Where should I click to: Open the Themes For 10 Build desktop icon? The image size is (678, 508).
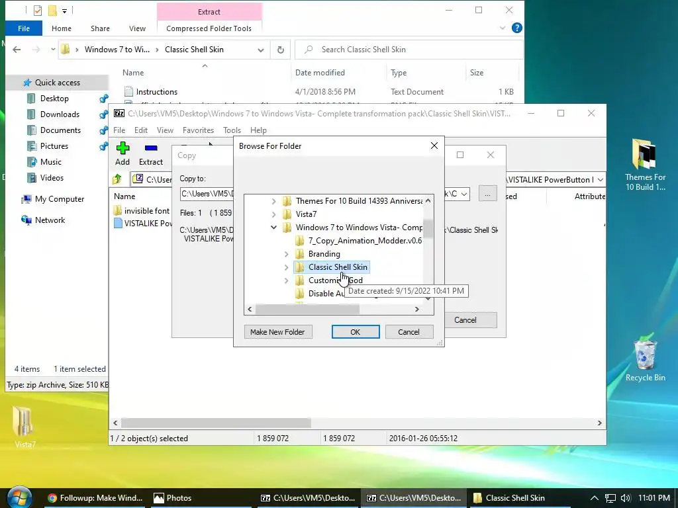point(645,164)
